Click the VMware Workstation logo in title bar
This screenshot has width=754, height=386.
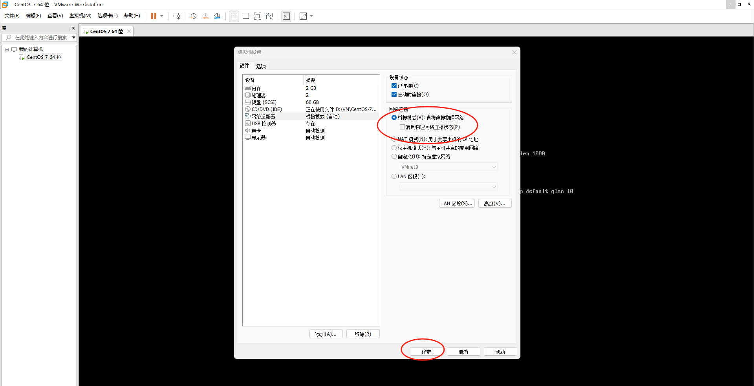point(5,4)
